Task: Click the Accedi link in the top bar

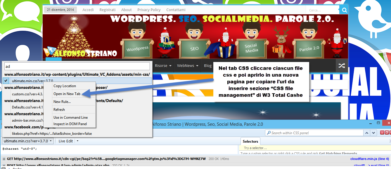Action: click(88, 10)
